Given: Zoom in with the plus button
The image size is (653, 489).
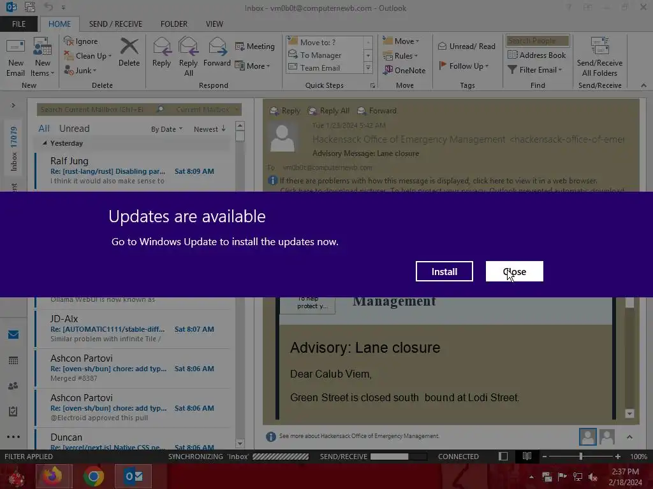Looking at the screenshot, I should (x=617, y=456).
